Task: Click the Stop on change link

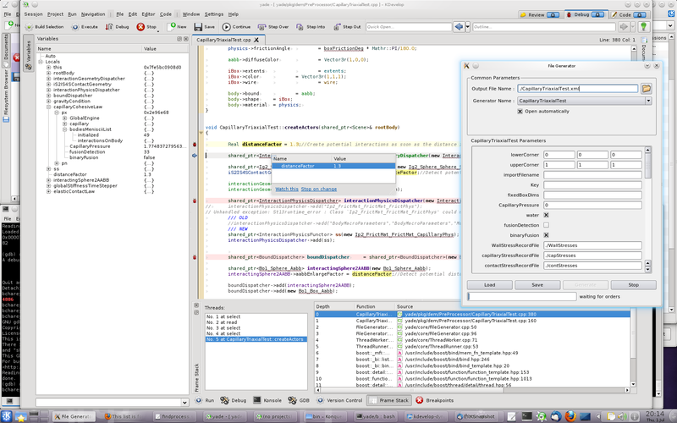Action: (319, 189)
